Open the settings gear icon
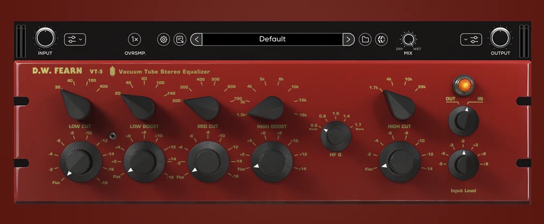Image resolution: width=544 pixels, height=224 pixels. tap(164, 39)
